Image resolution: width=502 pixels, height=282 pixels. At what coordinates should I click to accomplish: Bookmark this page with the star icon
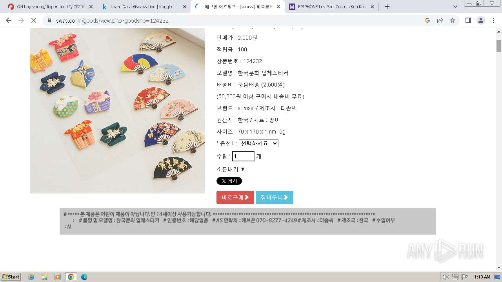pyautogui.click(x=453, y=20)
